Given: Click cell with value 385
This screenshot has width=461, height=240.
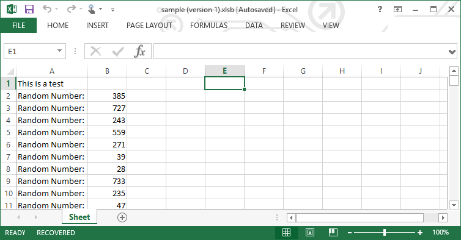Looking at the screenshot, I should 108,96.
